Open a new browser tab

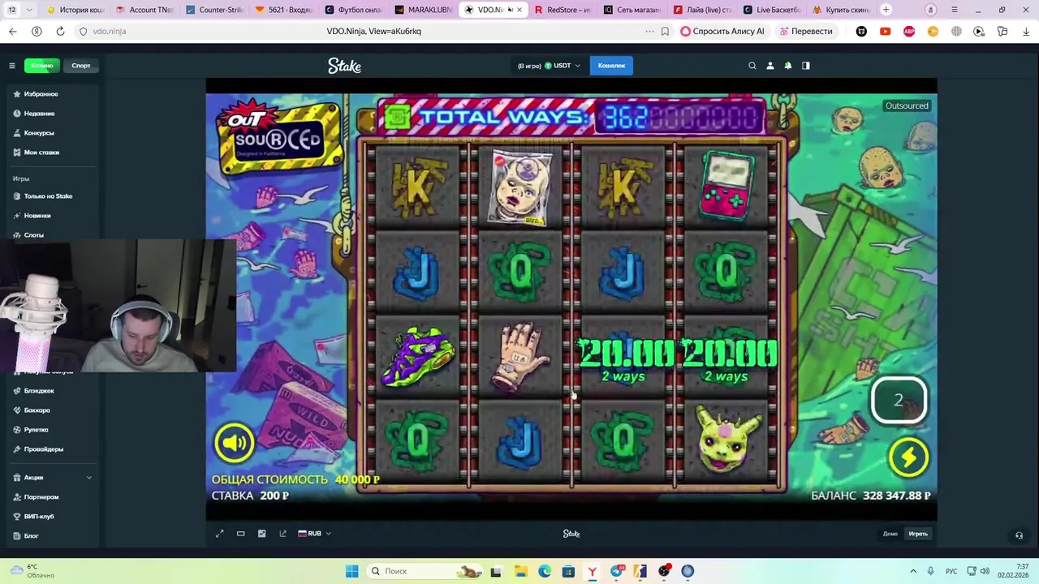[x=886, y=10]
